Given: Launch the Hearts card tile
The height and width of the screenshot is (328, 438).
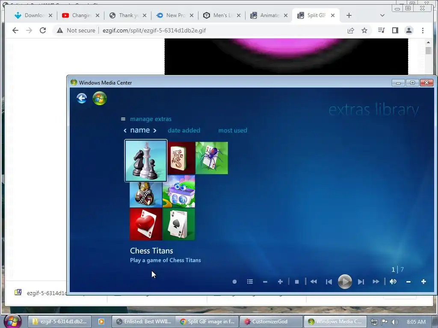Looking at the screenshot, I should [x=146, y=224].
